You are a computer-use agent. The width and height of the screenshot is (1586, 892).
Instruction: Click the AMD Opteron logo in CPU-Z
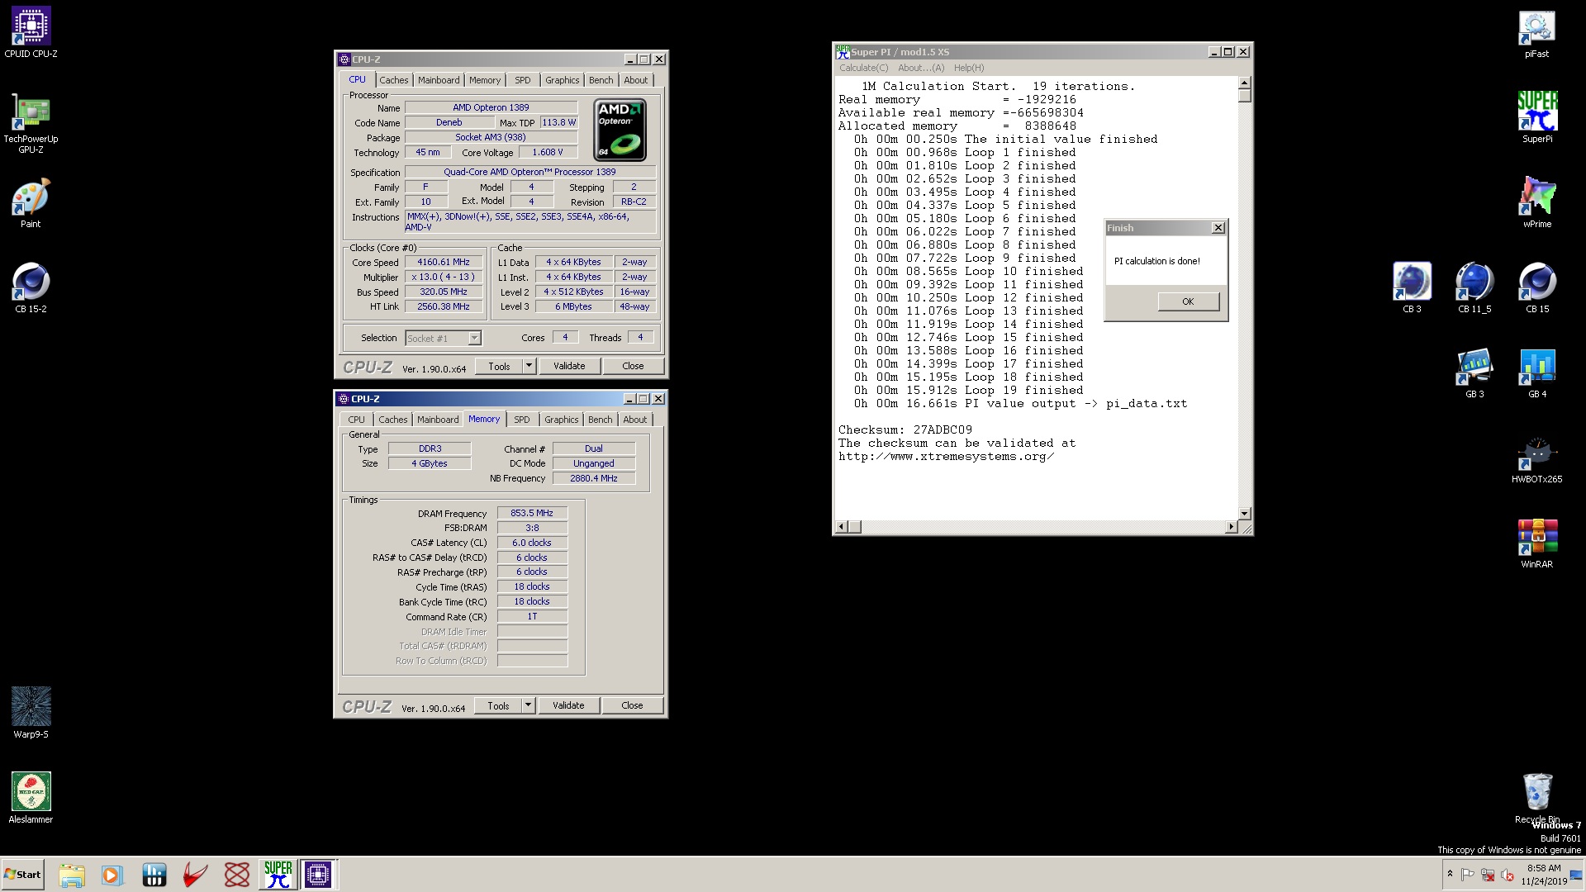(x=620, y=130)
